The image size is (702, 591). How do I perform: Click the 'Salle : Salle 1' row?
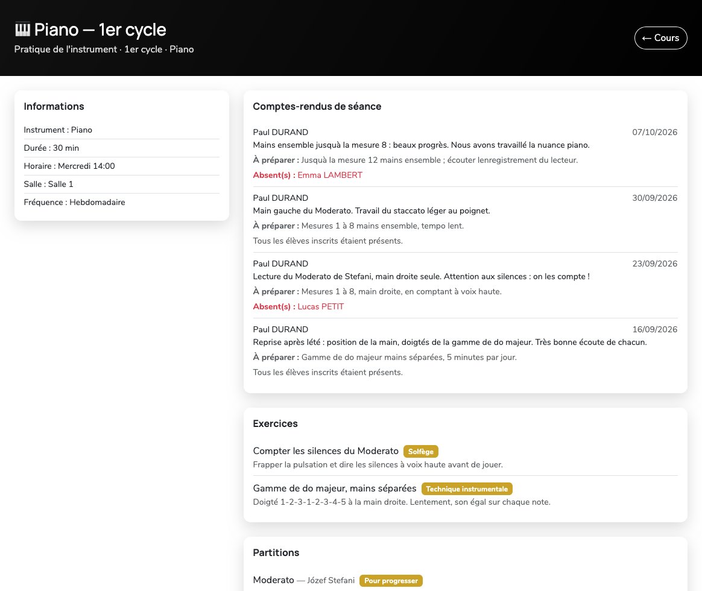point(121,184)
